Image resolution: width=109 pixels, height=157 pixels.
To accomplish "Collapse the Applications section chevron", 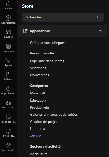I will (x=100, y=31).
